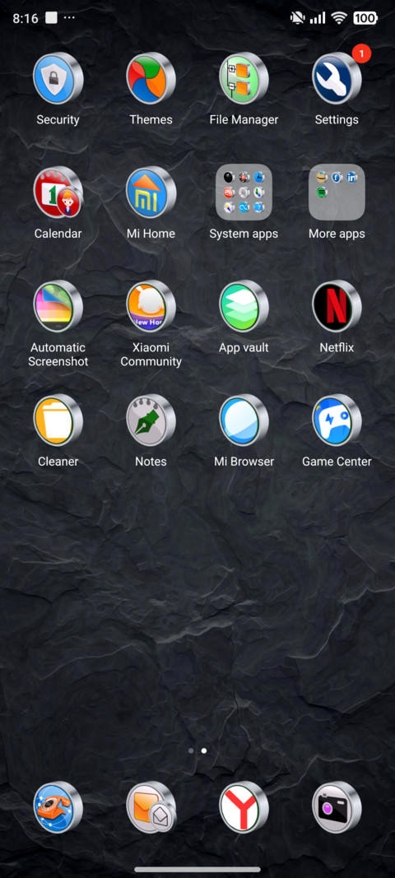
Task: Launch Automatic Screenshot app
Action: [58, 306]
